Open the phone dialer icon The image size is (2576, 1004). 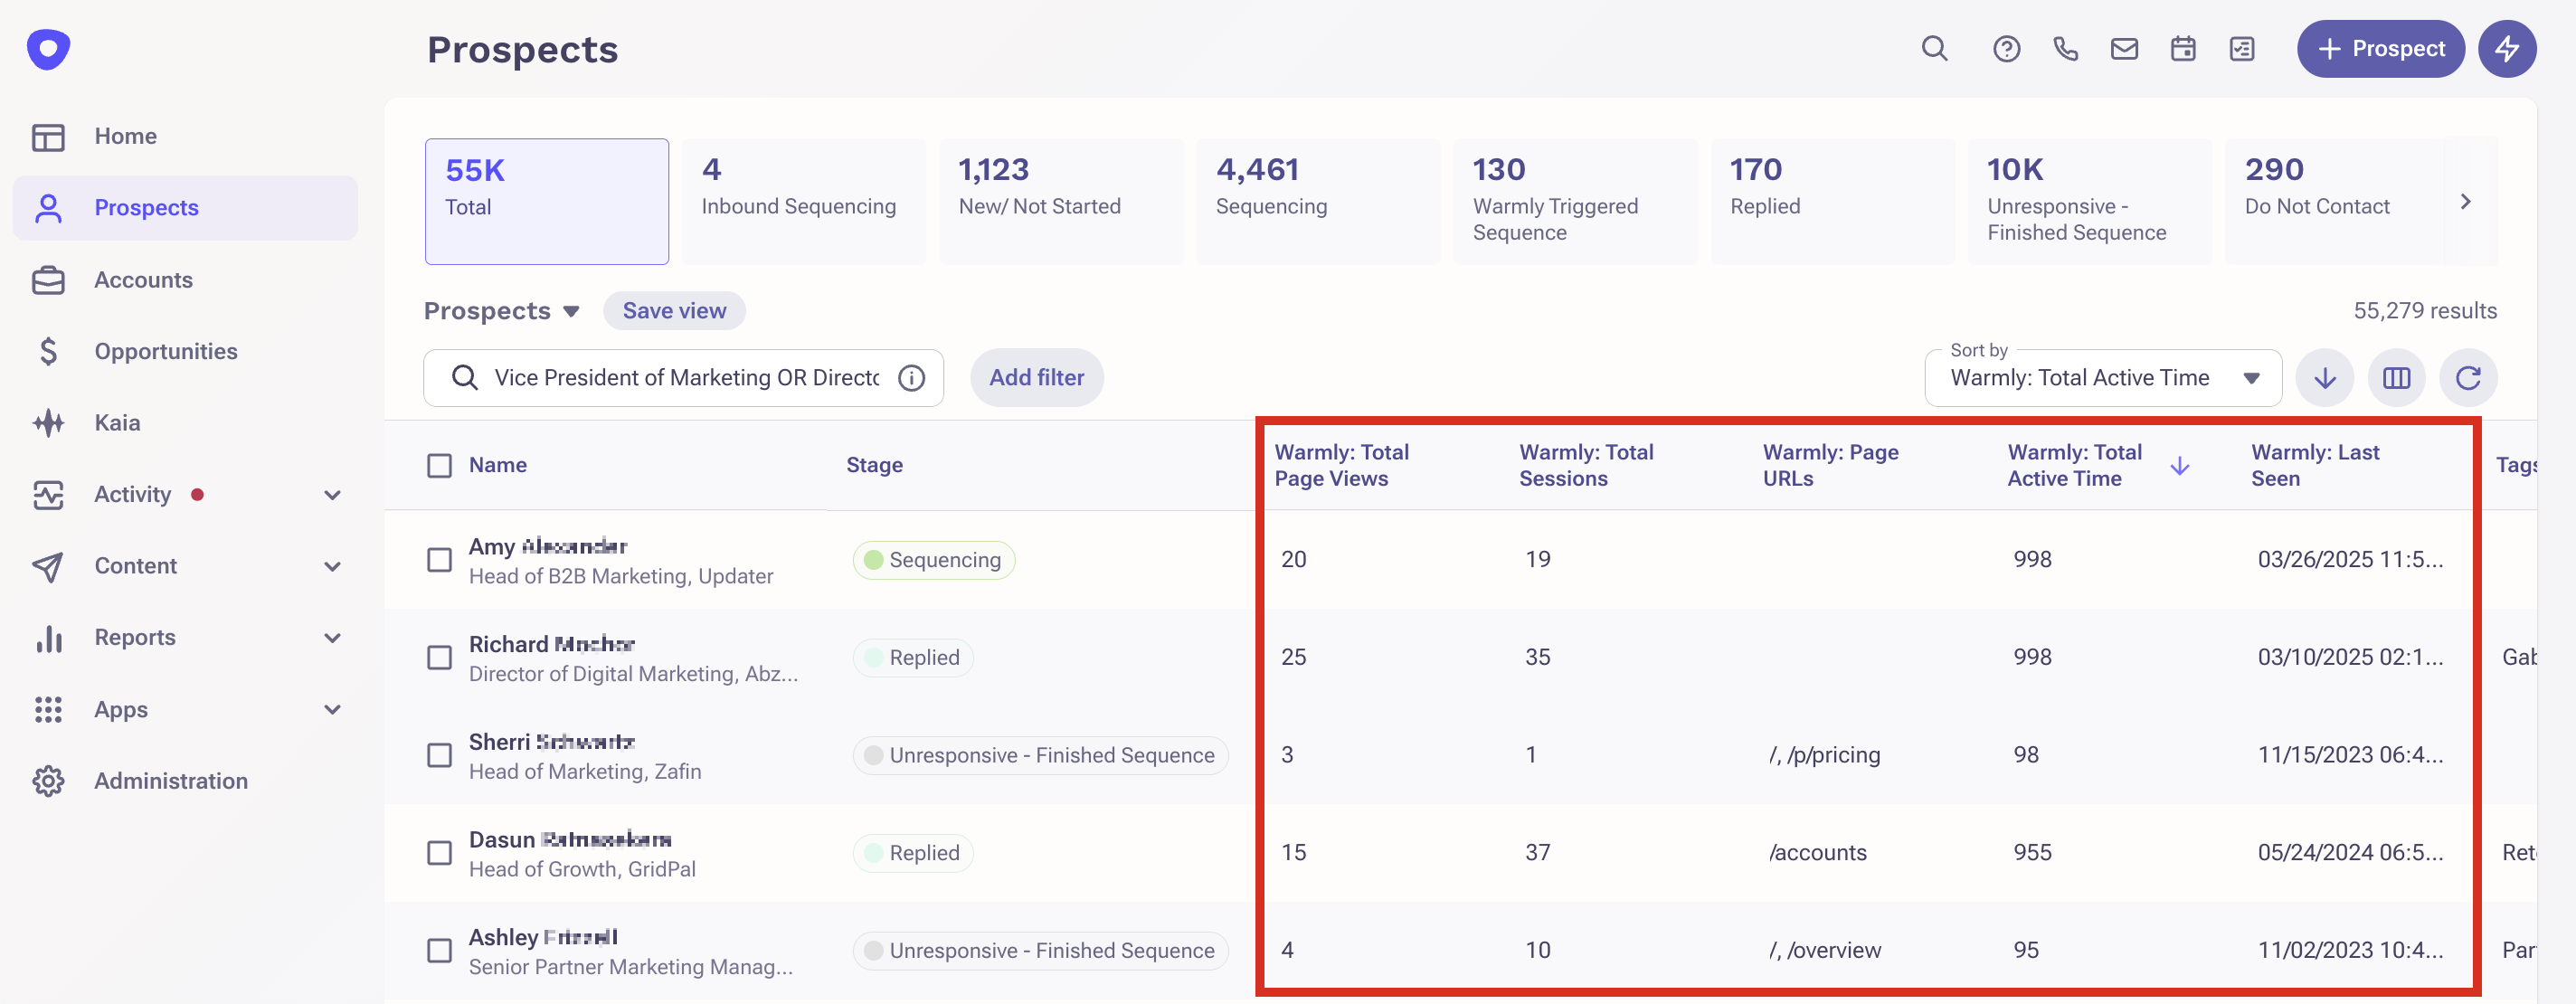[x=2065, y=48]
